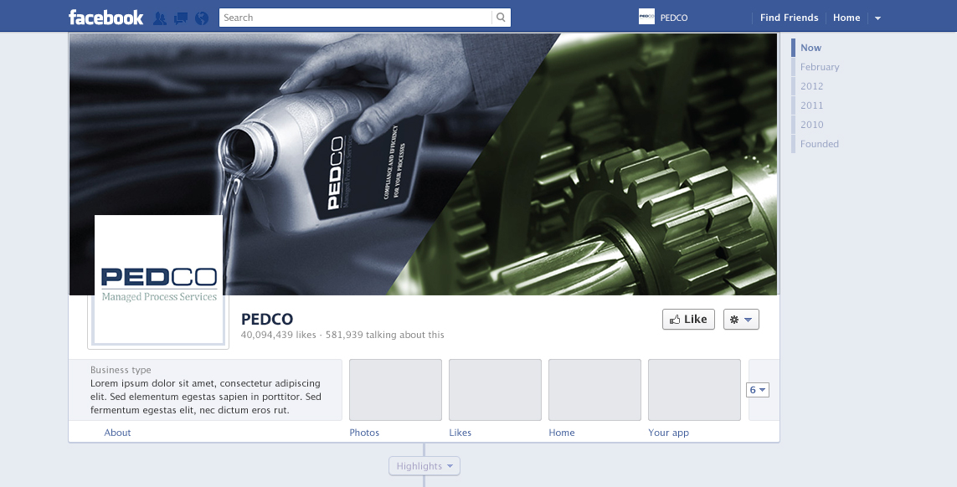Screen dimensions: 957x487
Task: Click PEDCO avatar icon in top bar
Action: point(646,17)
